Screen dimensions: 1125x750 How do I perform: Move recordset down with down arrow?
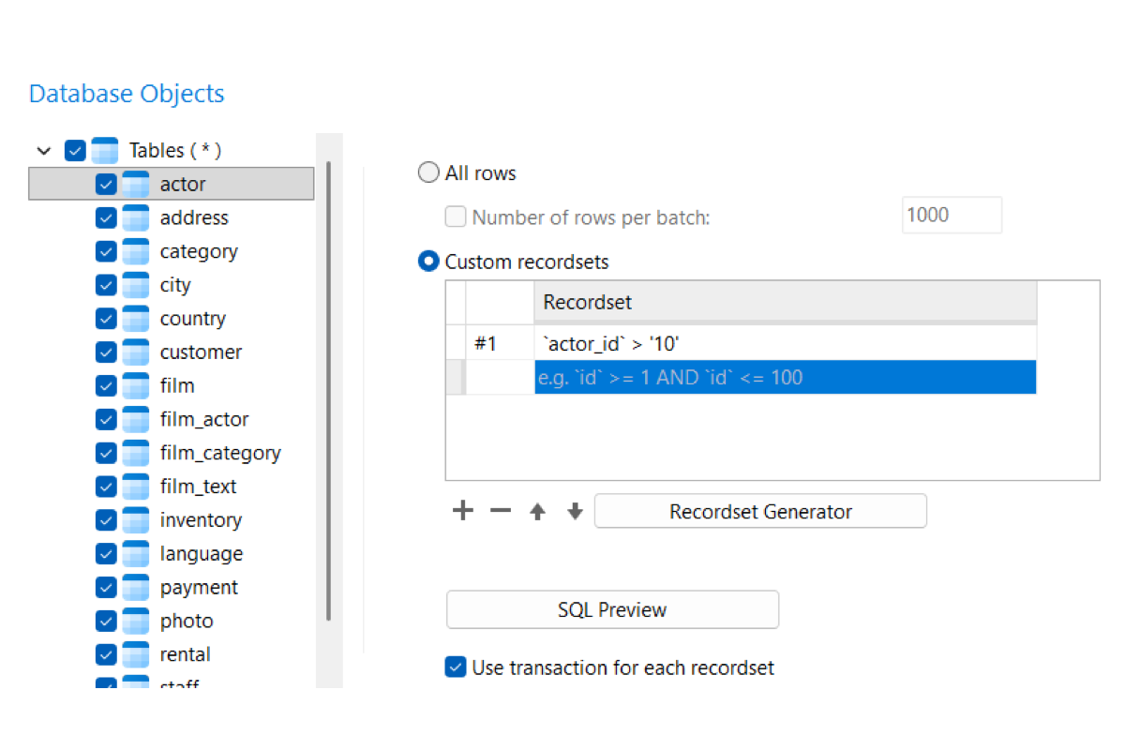click(x=575, y=512)
